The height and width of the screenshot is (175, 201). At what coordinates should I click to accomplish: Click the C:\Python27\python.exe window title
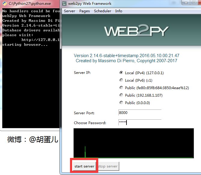30,4
